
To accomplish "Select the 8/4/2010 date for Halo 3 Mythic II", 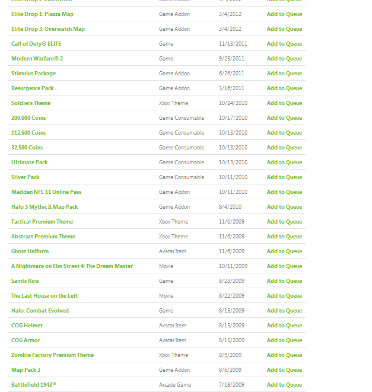I will [x=230, y=207].
